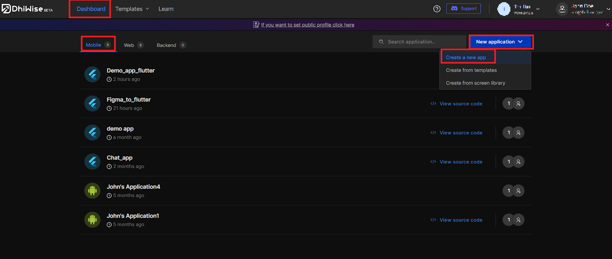Click the DhiWise logo icon
This screenshot has height=259, width=612.
tap(6, 9)
